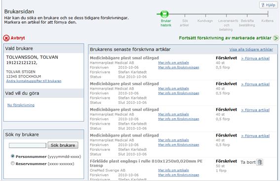
Task: Open Mer info om artikeln for Förkläde plast
Action: pyautogui.click(x=173, y=171)
